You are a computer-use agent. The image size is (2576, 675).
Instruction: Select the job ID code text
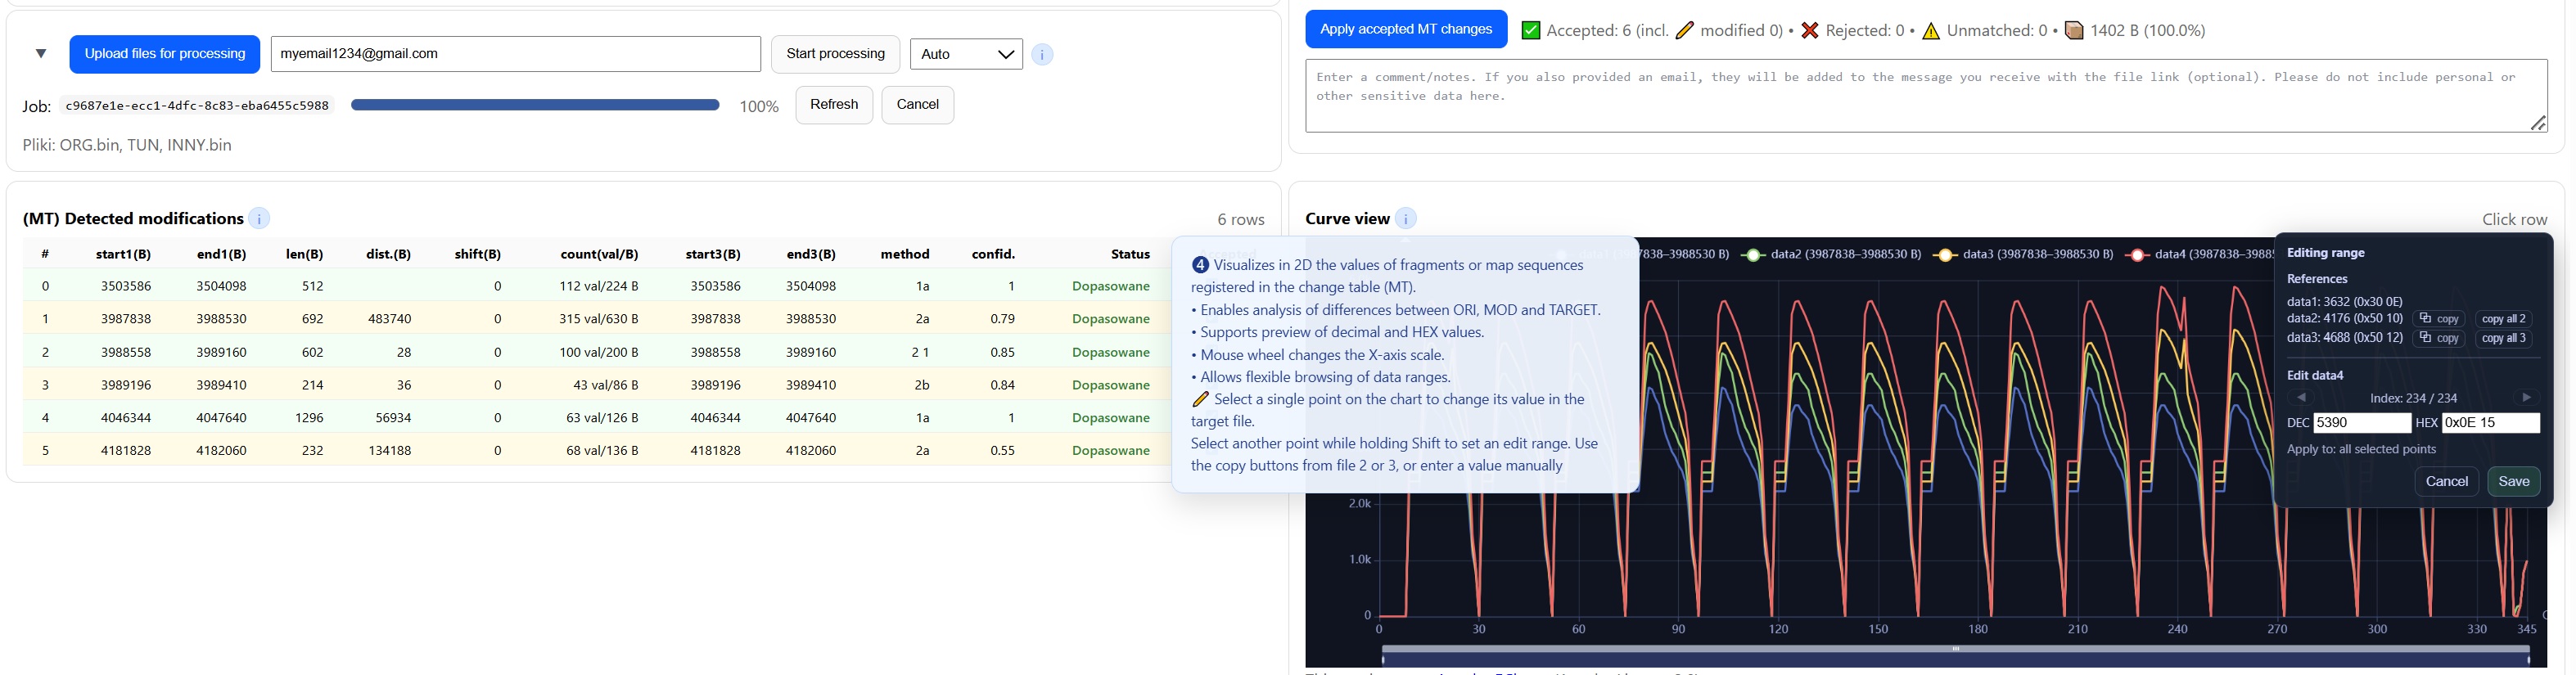coord(197,106)
